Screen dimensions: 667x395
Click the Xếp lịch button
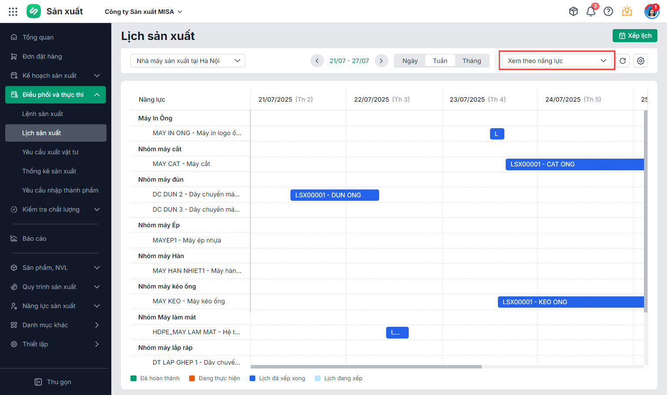(635, 36)
